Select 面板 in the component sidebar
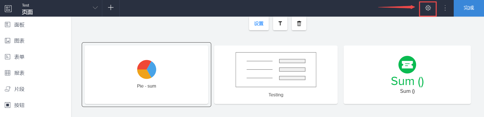This screenshot has height=117, width=484. pos(19,25)
